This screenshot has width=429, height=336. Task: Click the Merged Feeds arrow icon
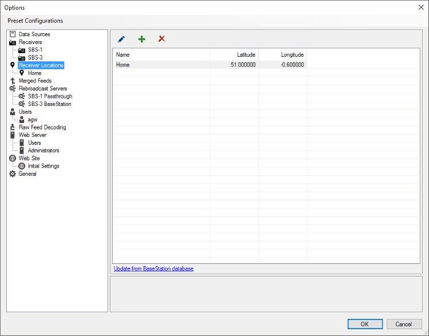click(x=13, y=81)
